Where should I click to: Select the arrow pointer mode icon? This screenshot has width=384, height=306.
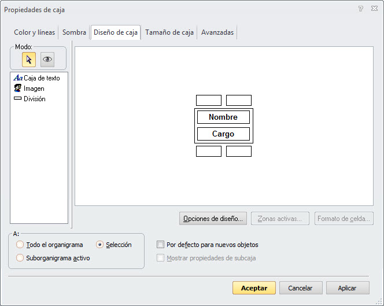29,60
